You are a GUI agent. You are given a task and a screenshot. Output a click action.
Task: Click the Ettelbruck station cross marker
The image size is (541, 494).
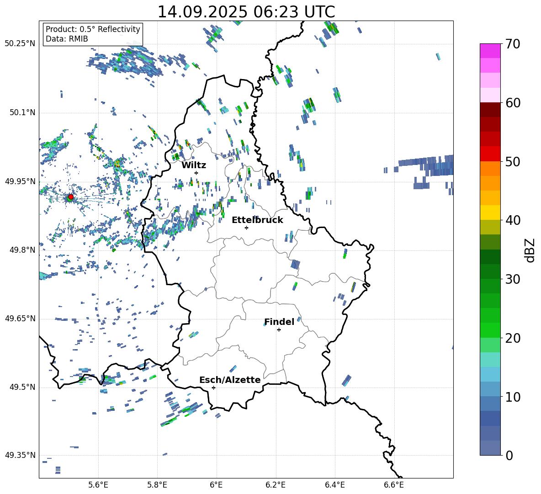[x=246, y=228]
